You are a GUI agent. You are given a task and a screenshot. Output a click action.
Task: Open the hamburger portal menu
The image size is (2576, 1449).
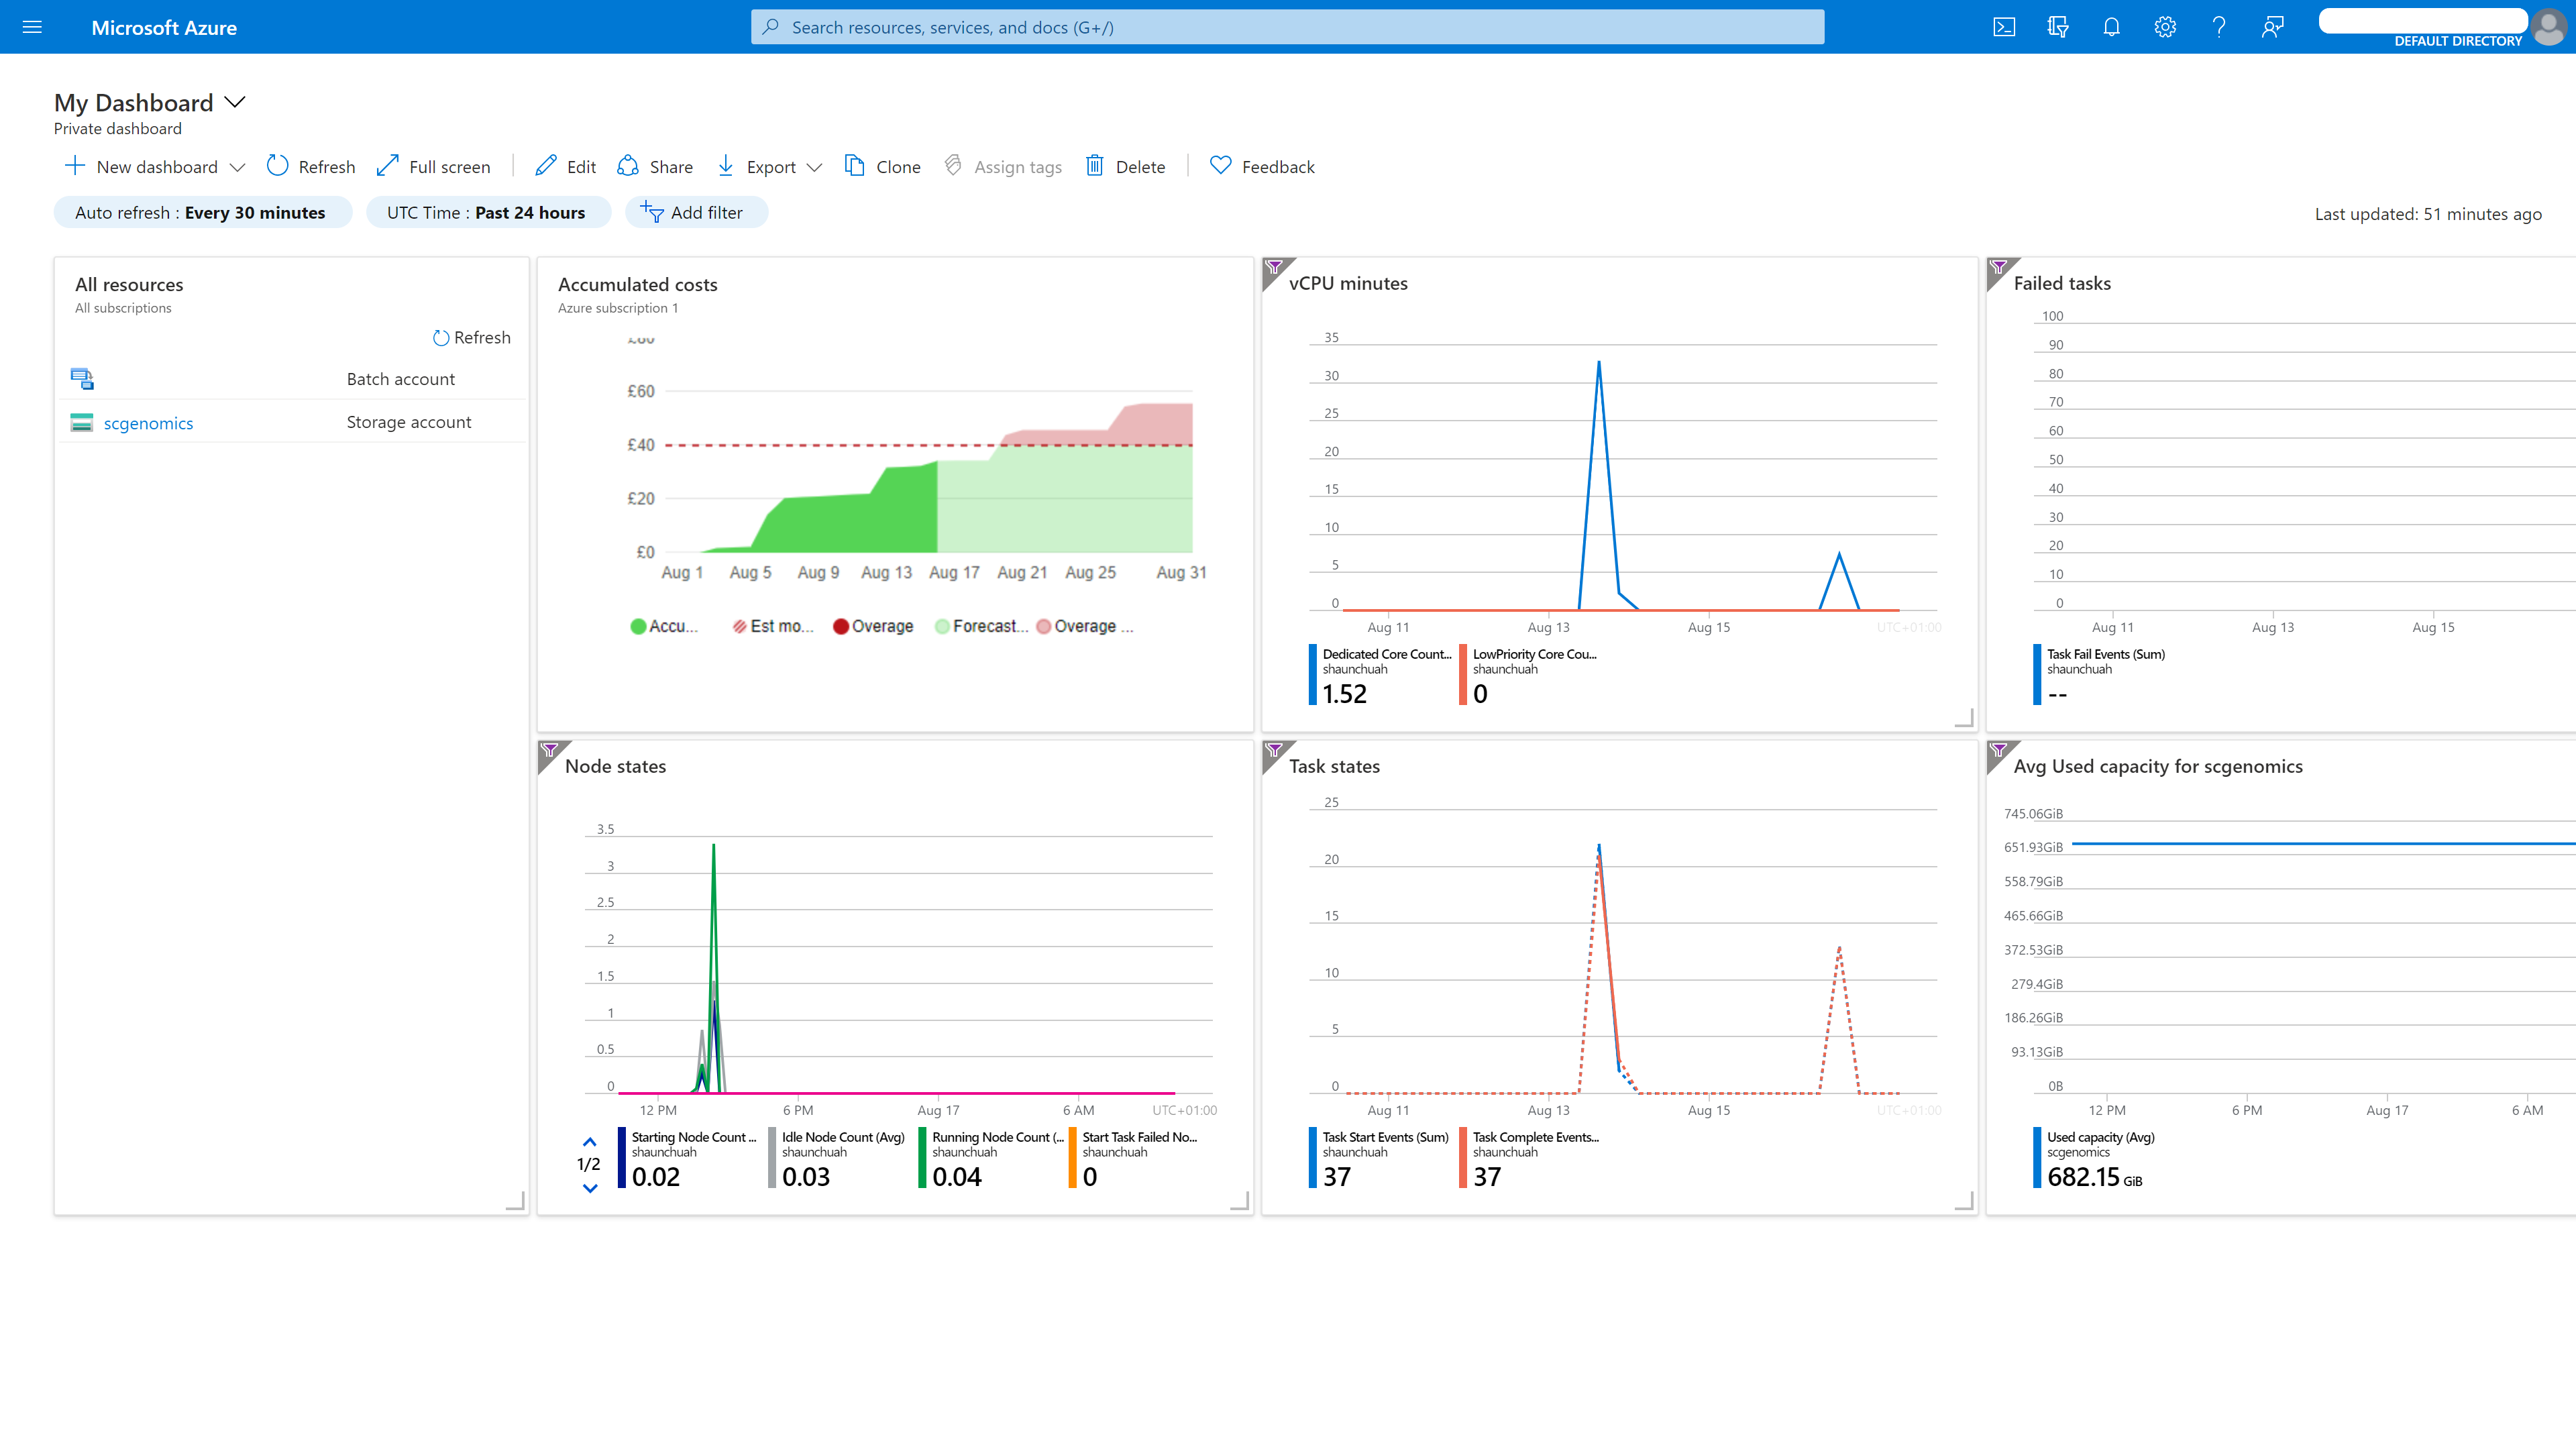coord(32,27)
